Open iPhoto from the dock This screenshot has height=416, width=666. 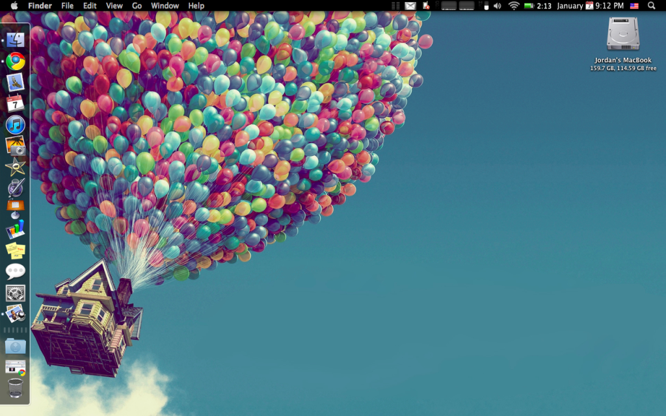(16, 146)
